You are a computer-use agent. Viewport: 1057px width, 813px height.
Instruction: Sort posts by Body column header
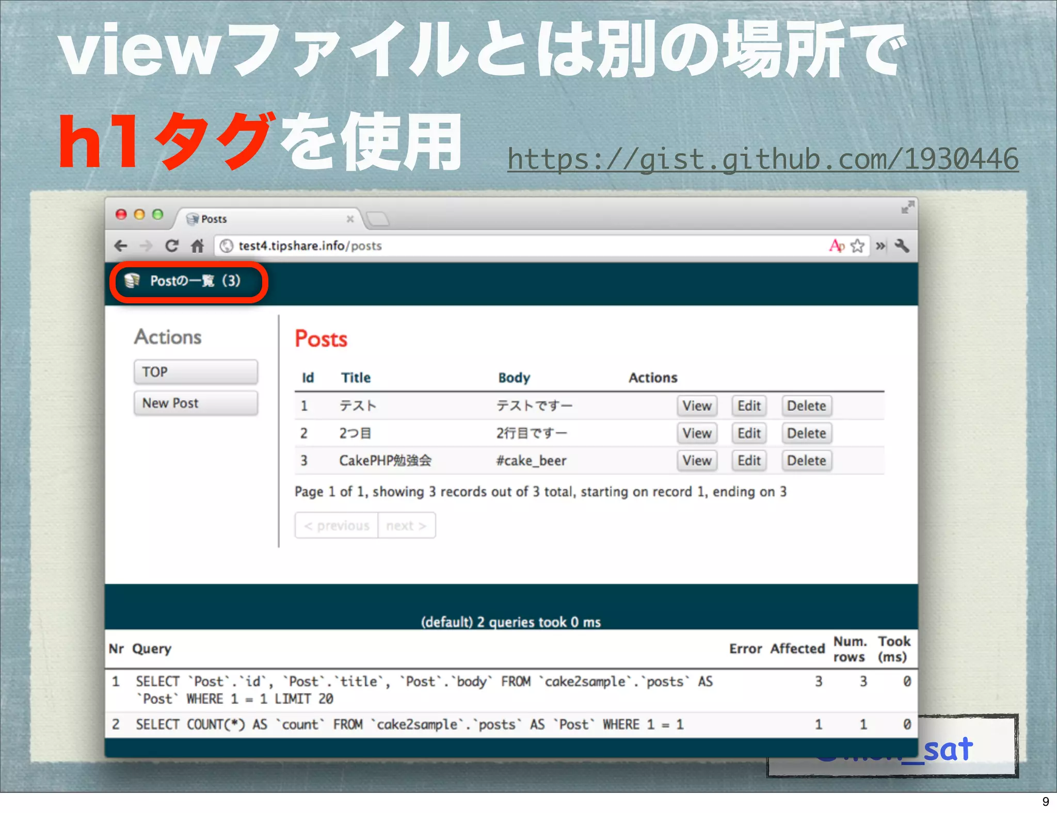tap(514, 378)
